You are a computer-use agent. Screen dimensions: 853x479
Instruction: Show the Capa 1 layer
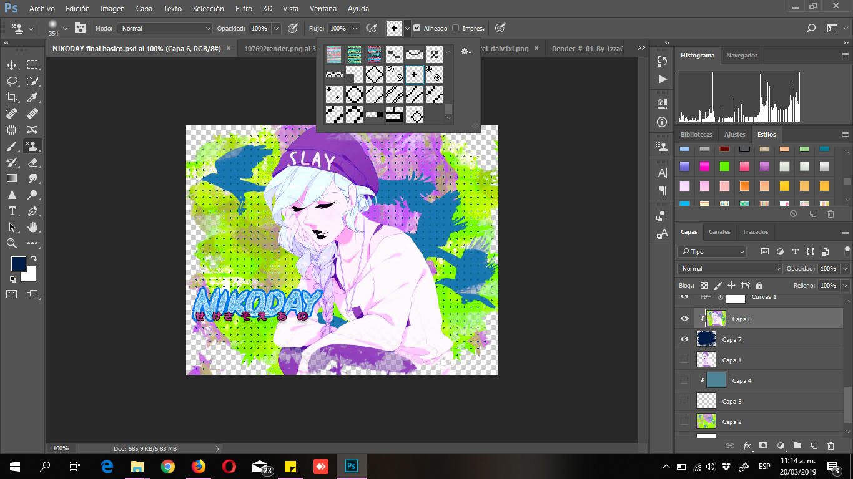pos(684,360)
